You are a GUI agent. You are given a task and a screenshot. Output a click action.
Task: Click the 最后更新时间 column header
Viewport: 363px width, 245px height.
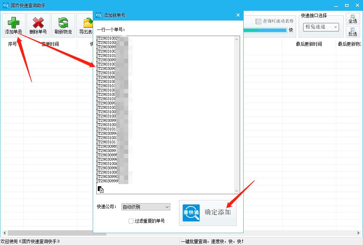[x=309, y=44]
